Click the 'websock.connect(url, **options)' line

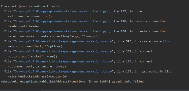click(35, 46)
